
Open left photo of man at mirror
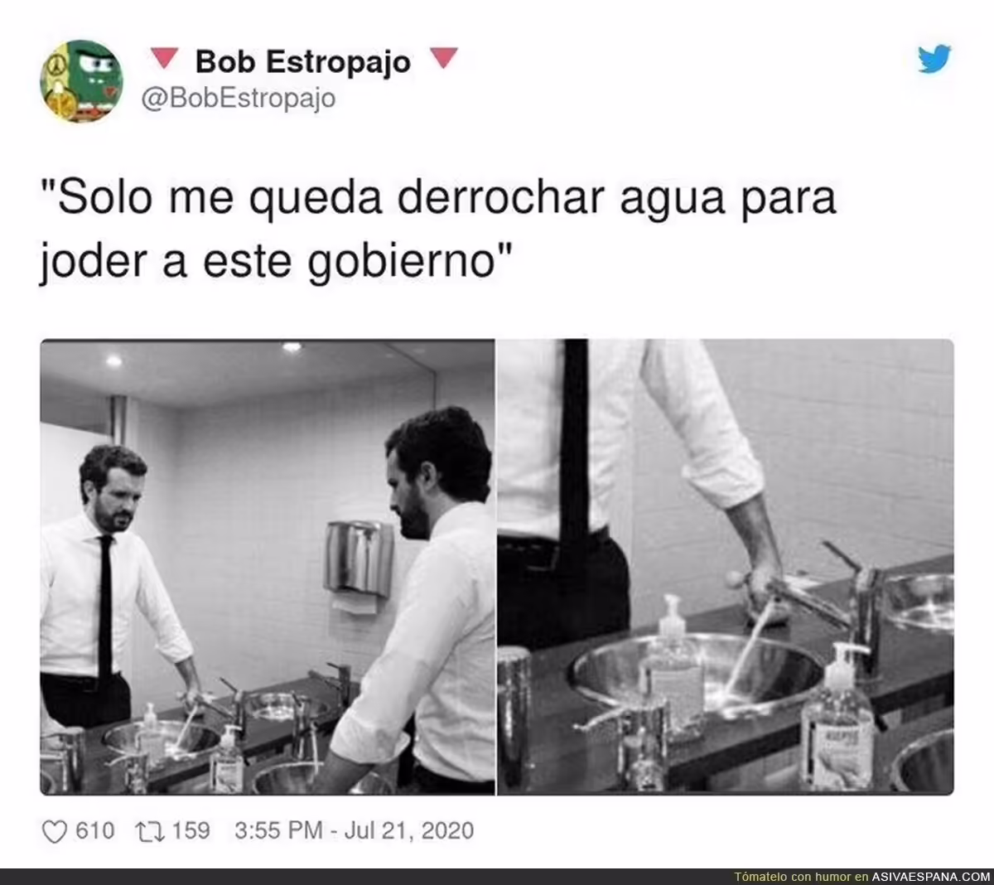point(268,567)
